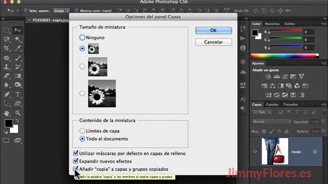Select the Capas tab
Image resolution: width=328 pixels, height=184 pixels.
click(257, 104)
